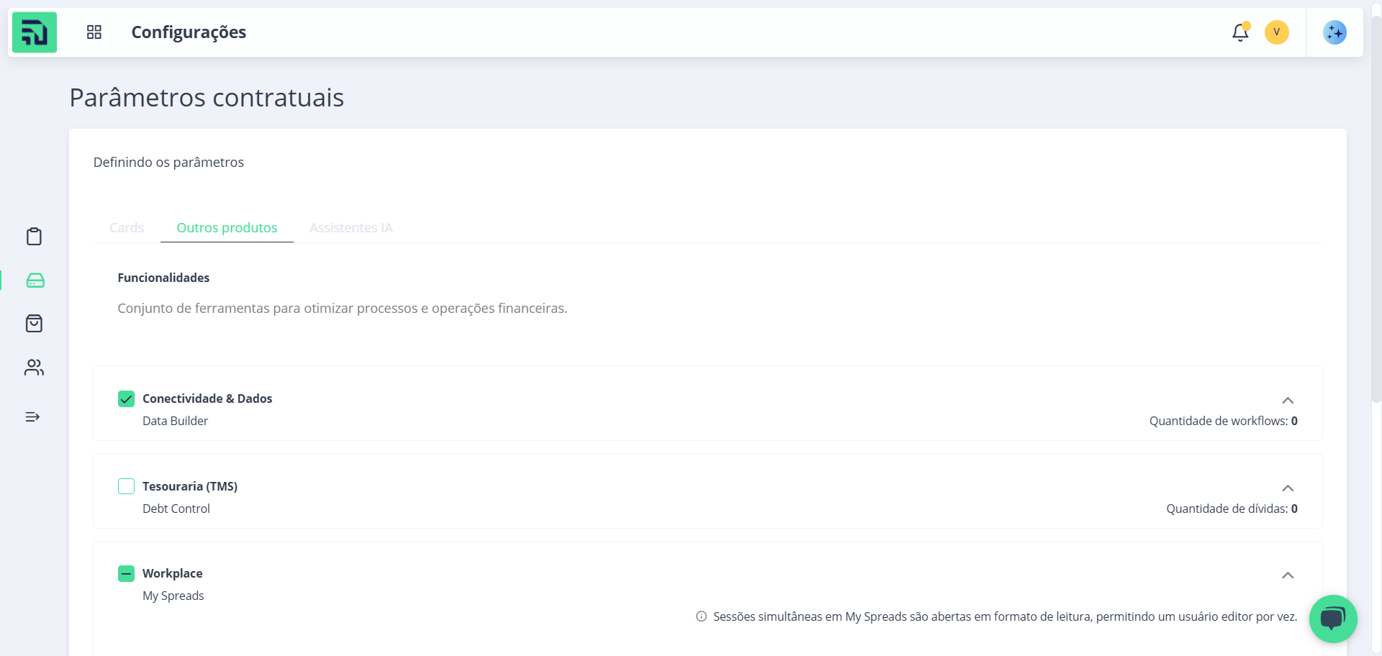Viewport: 1382px width, 656px height.
Task: Select the Outros produtos tab
Action: [x=227, y=228]
